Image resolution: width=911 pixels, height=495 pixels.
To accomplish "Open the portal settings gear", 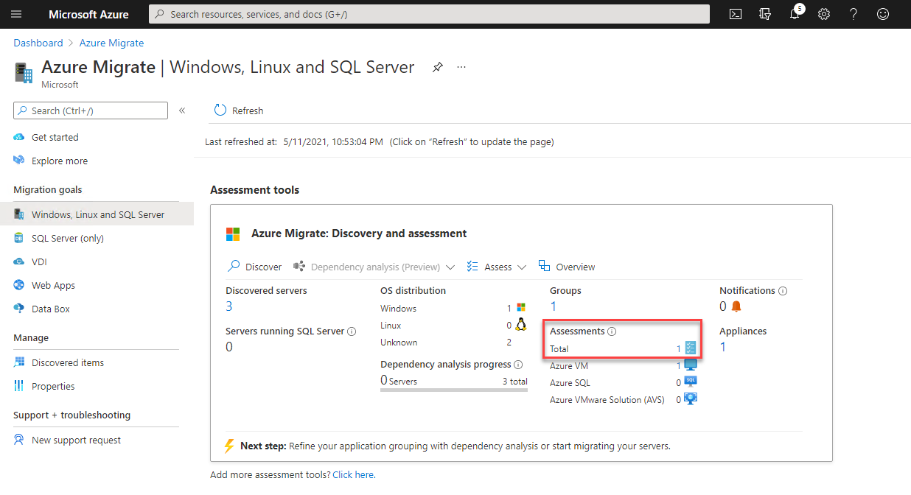I will click(x=824, y=14).
